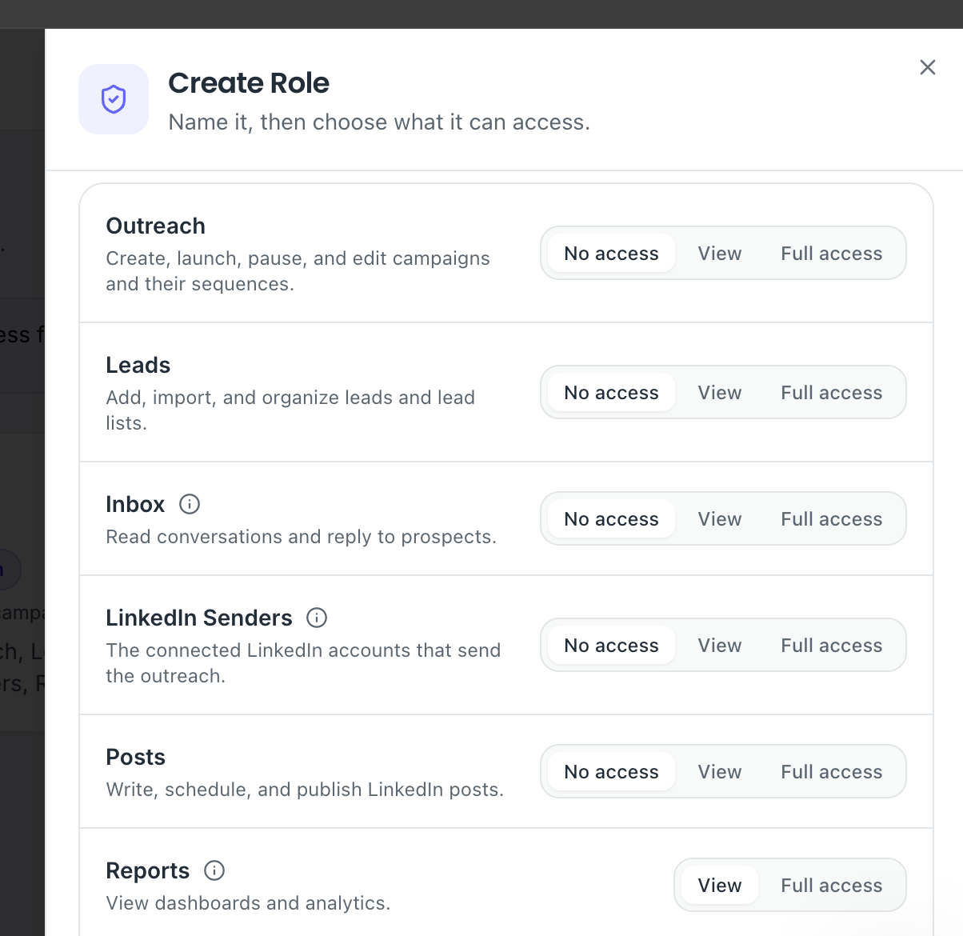Choose View for Inbox
This screenshot has height=936, width=963.
click(720, 519)
